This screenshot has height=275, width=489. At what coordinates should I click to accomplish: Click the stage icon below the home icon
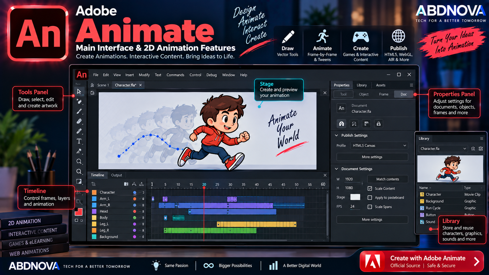pos(92,93)
